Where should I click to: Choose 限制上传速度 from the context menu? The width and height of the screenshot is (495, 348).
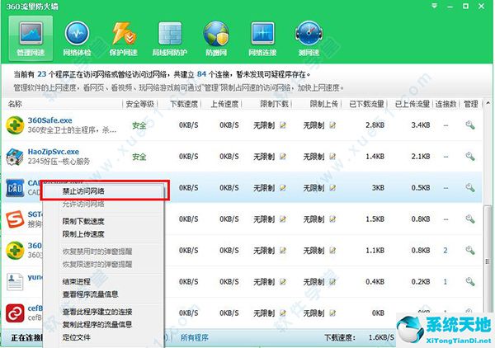coord(83,234)
